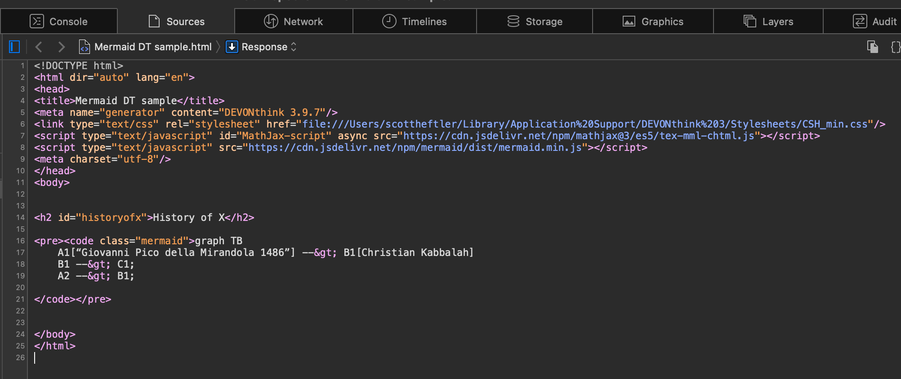
Task: Click the Timelines clock icon
Action: [x=389, y=21]
